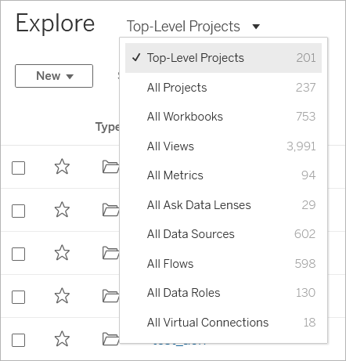Select the All Flows menu item
The image size is (346, 361).
[223, 264]
